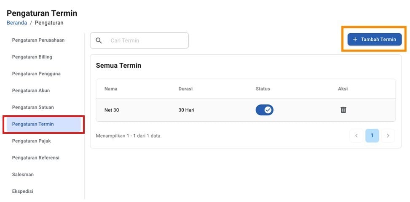Go to previous page with left chevron
Screen dimensions: 410x202
coord(356,136)
